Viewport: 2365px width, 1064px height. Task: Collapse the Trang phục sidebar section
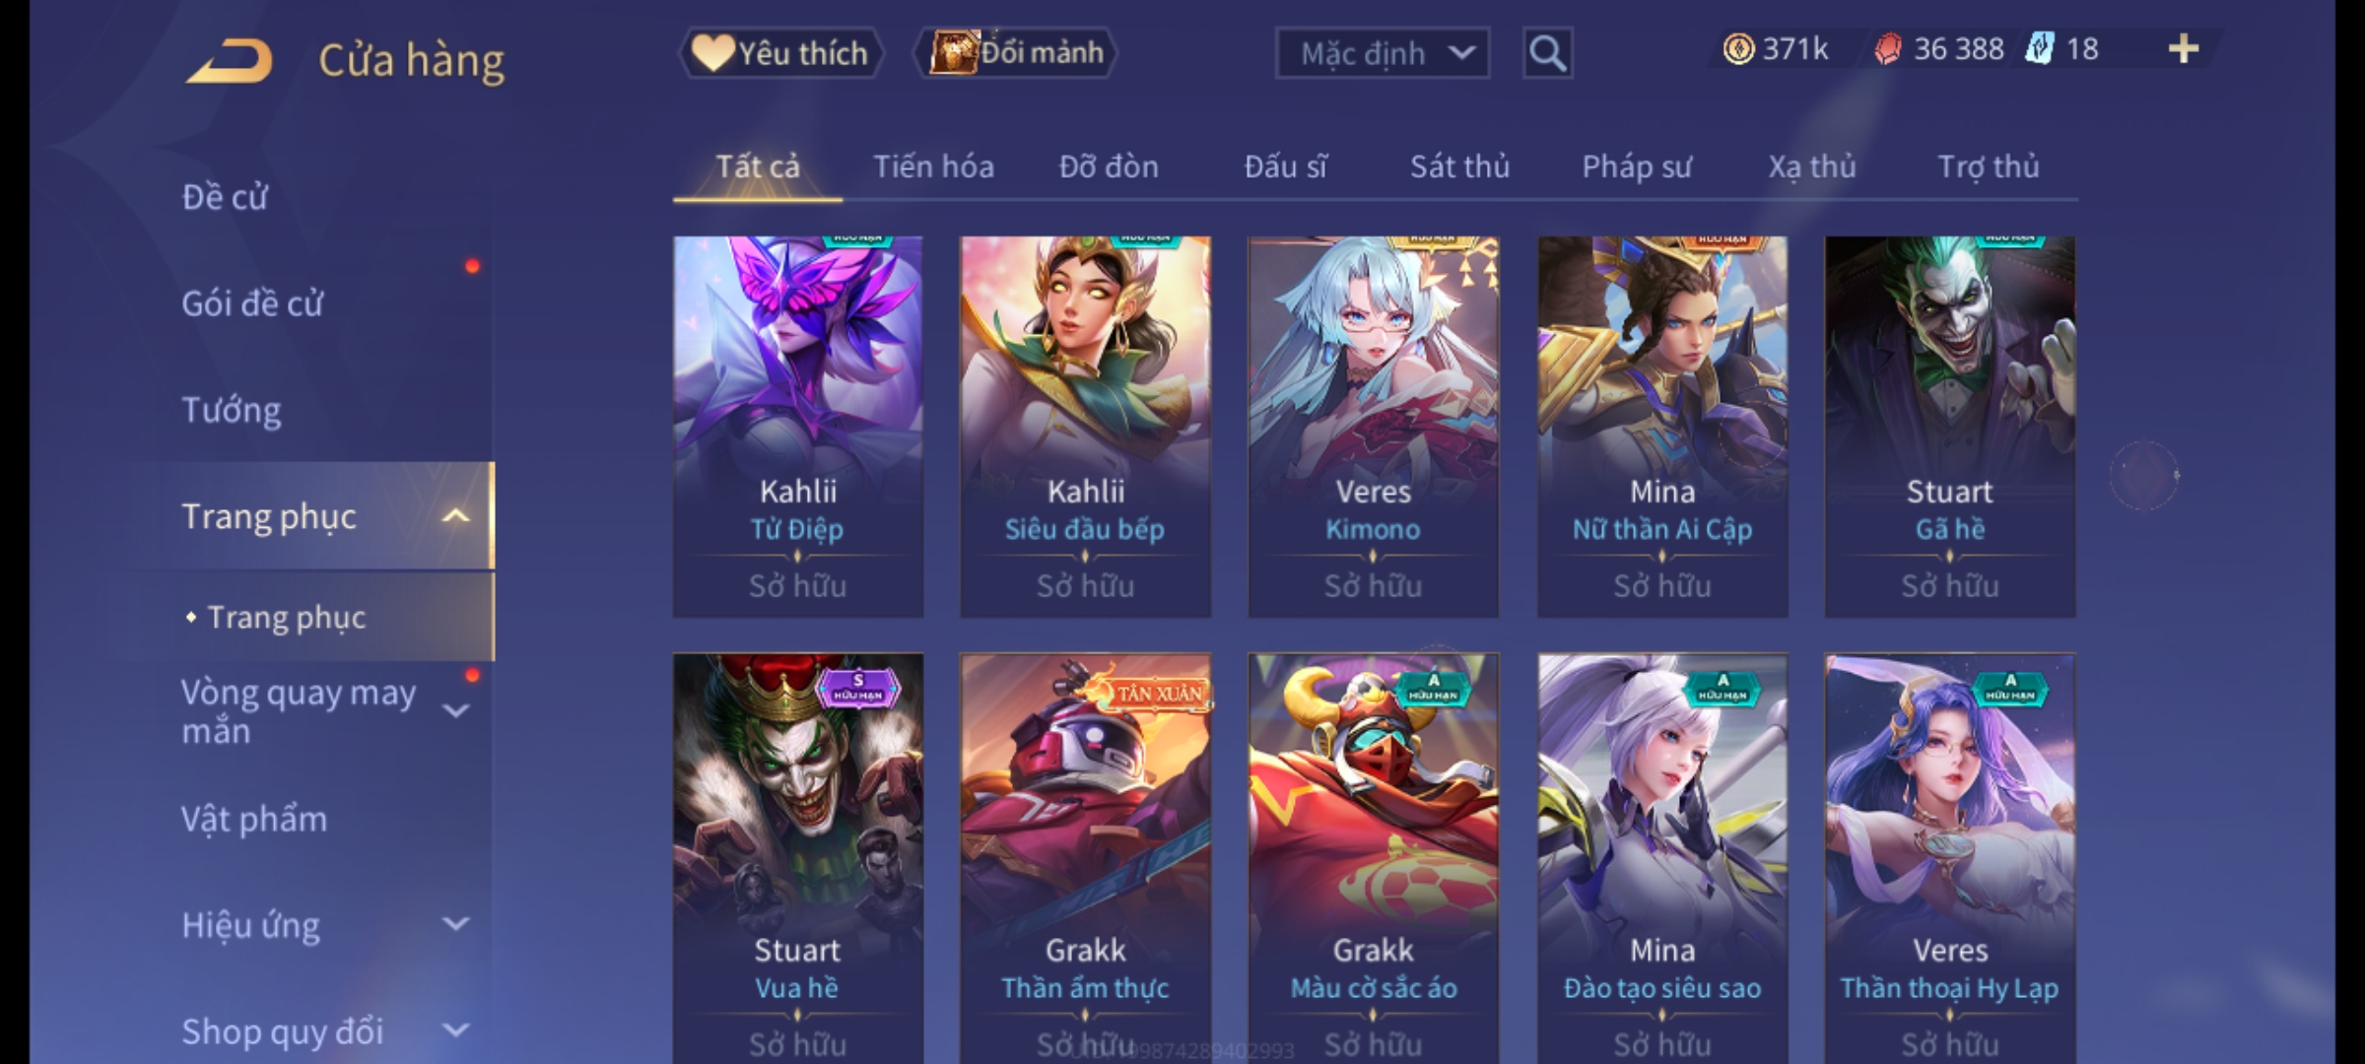(455, 516)
